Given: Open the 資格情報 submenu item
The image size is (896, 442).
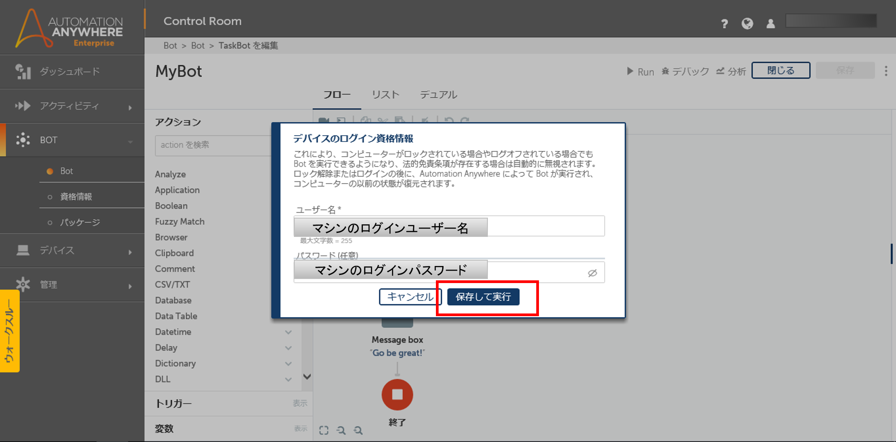Looking at the screenshot, I should pos(76,197).
